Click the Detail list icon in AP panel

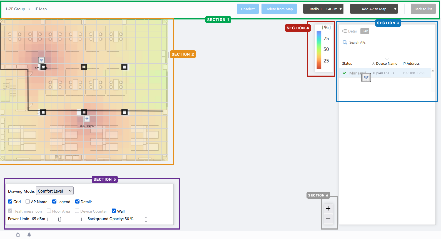[x=344, y=31]
